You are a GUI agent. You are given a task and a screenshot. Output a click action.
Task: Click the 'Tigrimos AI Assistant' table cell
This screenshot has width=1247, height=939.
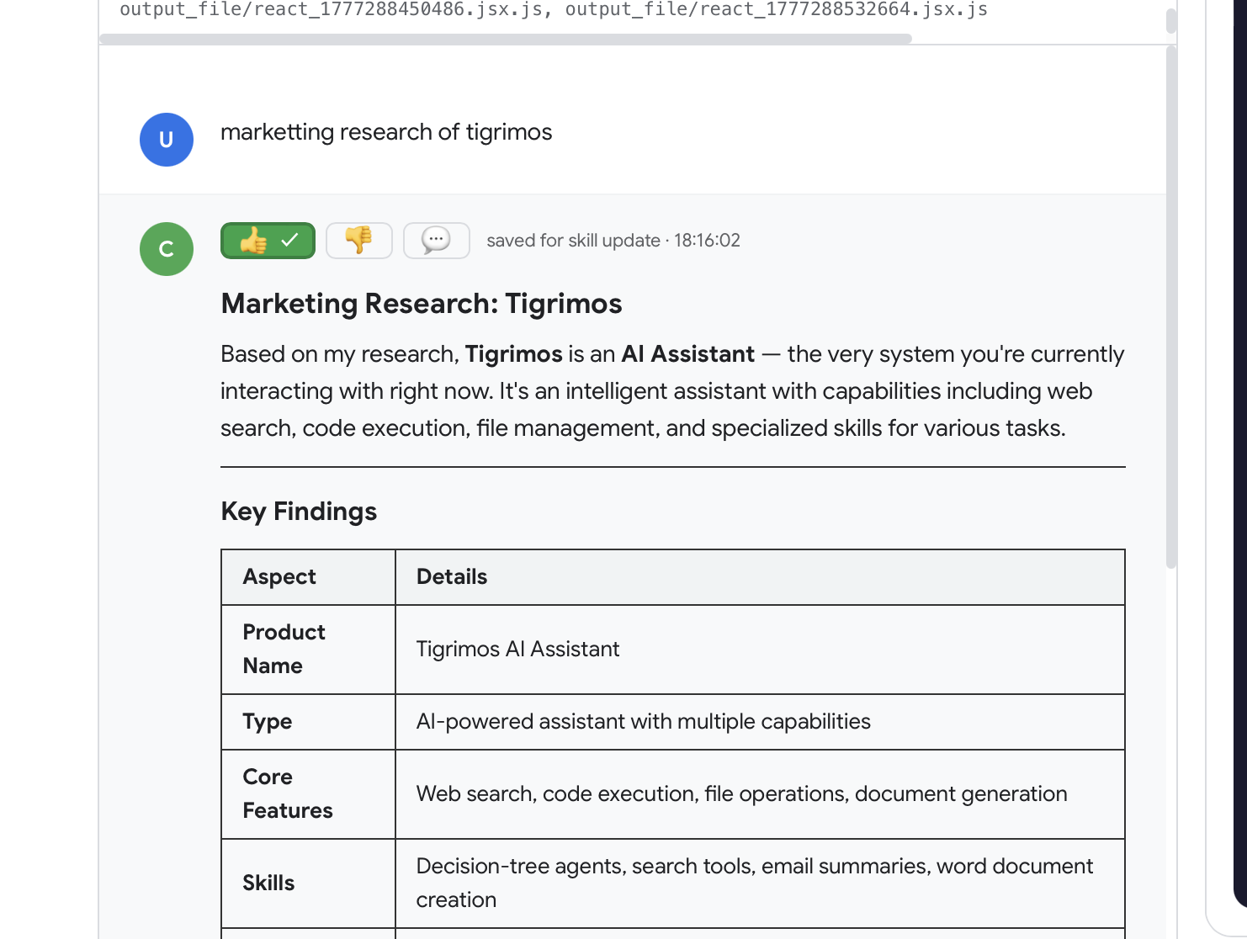(x=760, y=650)
